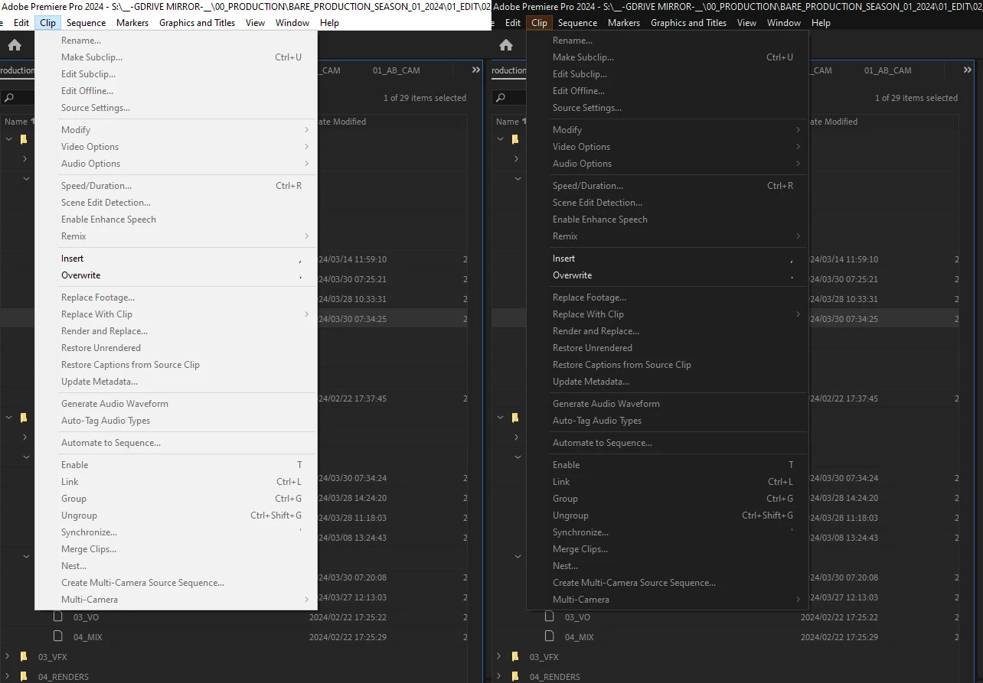Expand the 03_VFX bin in the right window
Viewport: 983px width, 683px height.
[x=499, y=656]
